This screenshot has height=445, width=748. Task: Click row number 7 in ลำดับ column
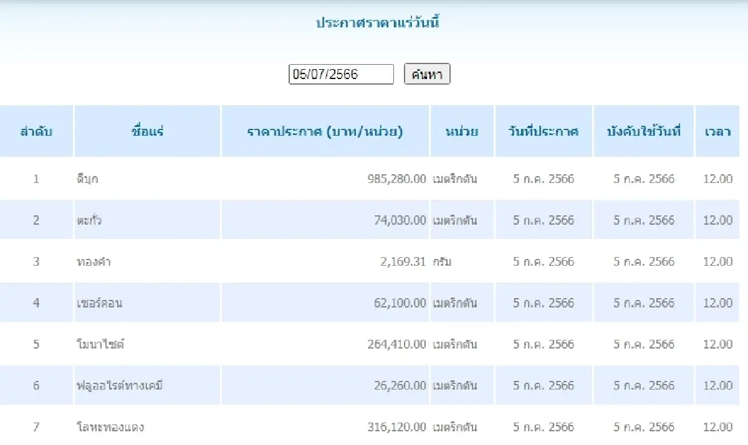tap(36, 427)
